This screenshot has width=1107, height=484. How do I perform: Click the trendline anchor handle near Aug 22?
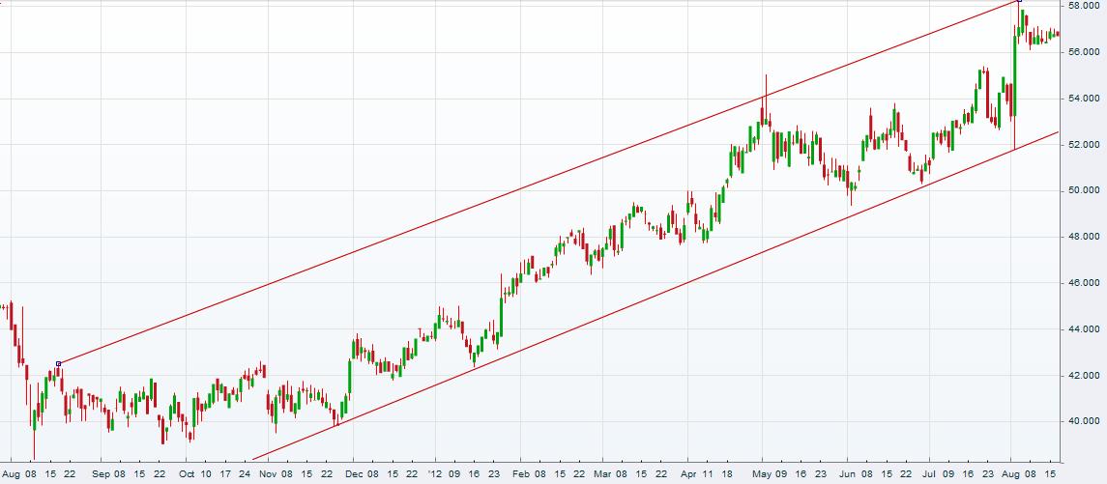[x=59, y=363]
